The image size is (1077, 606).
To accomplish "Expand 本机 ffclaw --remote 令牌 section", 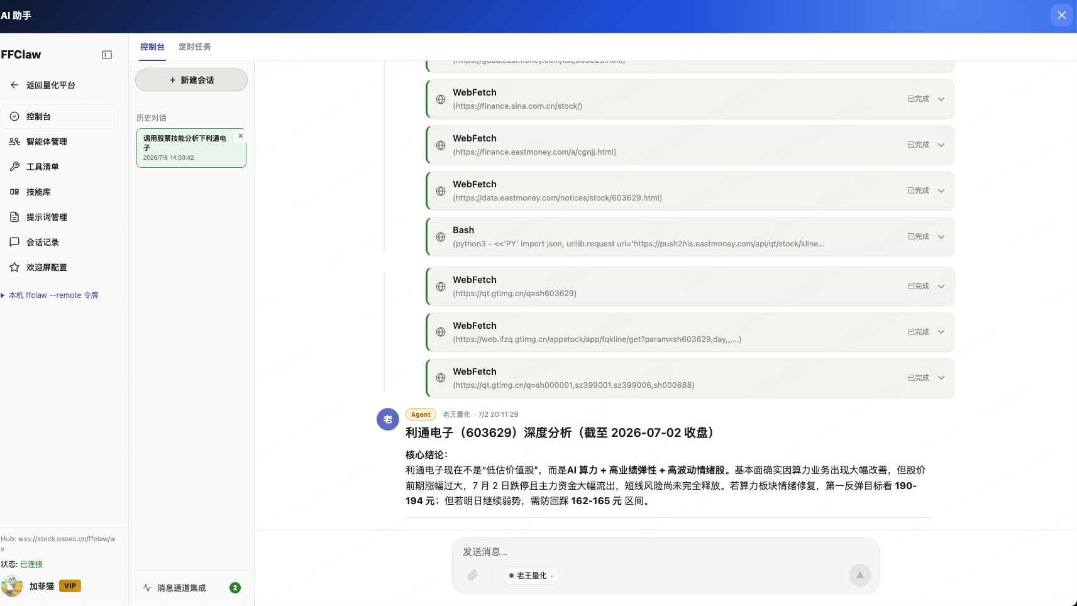I will click(50, 295).
